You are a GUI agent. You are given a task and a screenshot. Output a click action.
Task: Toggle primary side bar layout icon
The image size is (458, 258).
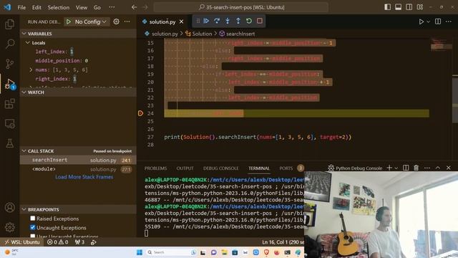tap(388, 7)
